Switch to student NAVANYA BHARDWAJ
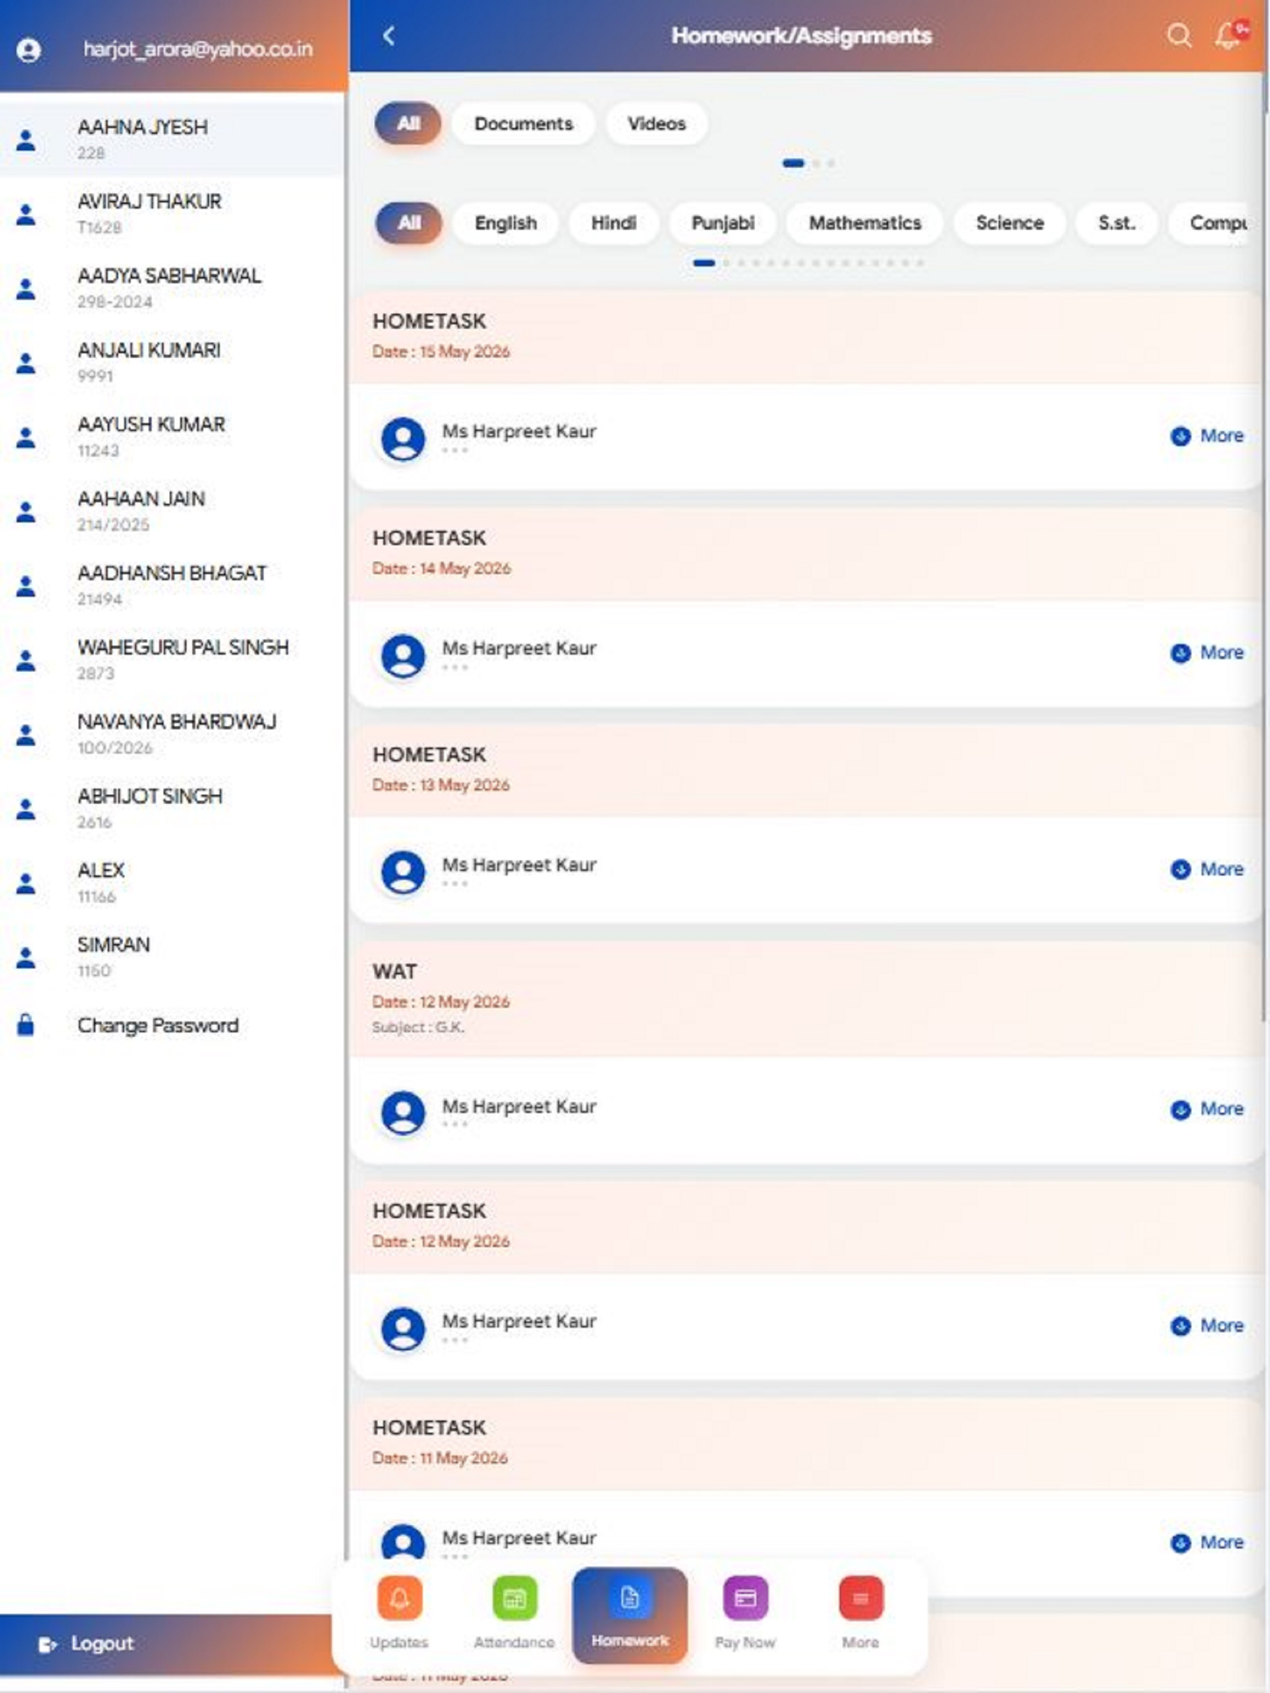Viewport: 1270px width, 1693px height. click(172, 735)
